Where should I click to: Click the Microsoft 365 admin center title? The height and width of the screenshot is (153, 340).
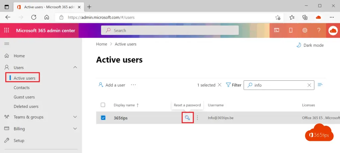point(45,31)
